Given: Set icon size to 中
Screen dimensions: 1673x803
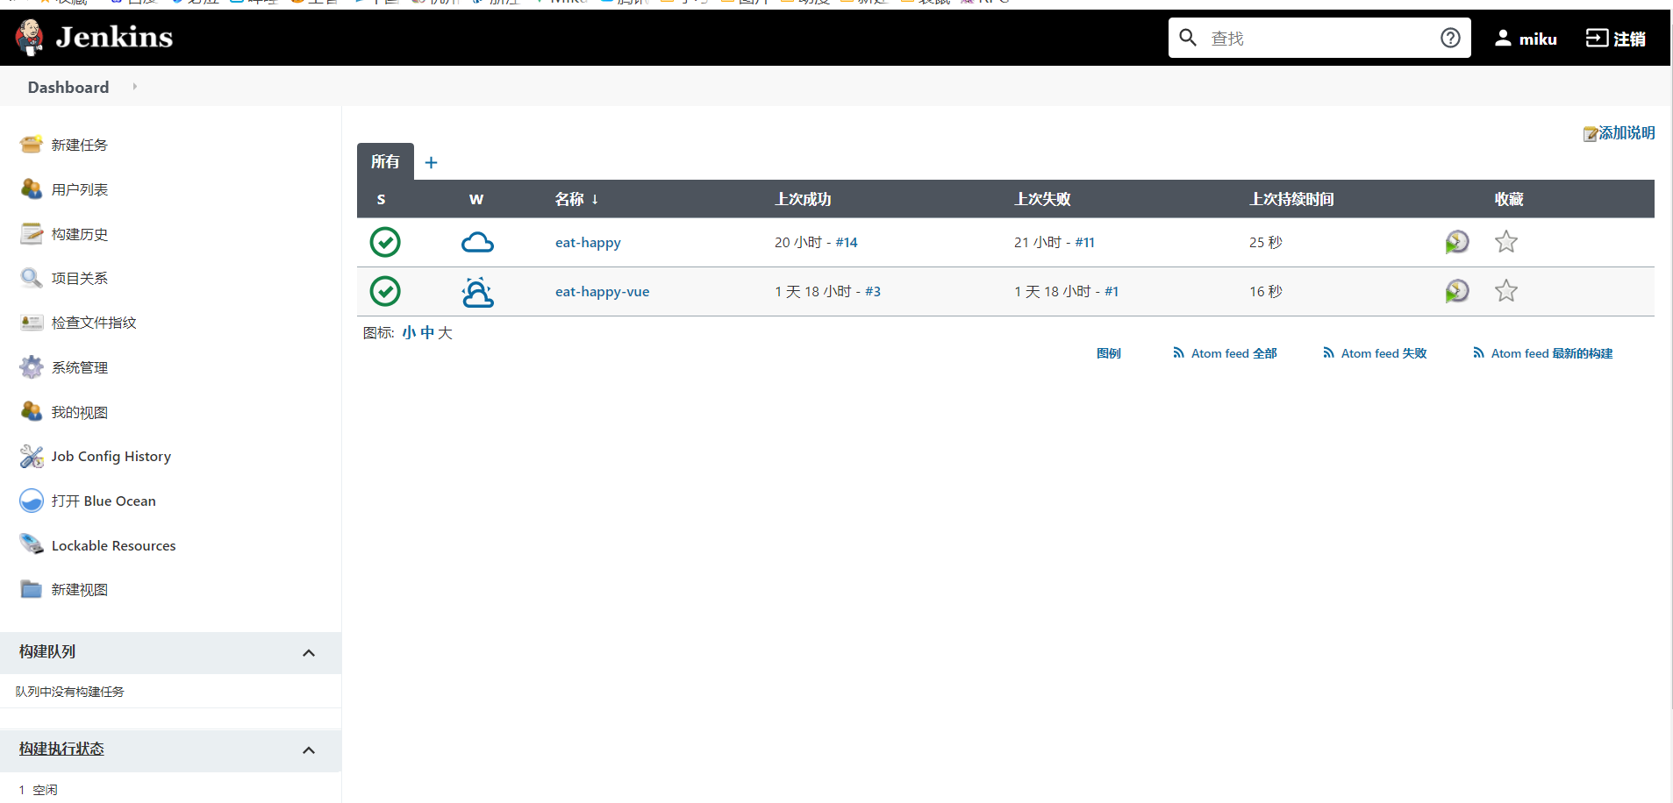Looking at the screenshot, I should coord(427,332).
